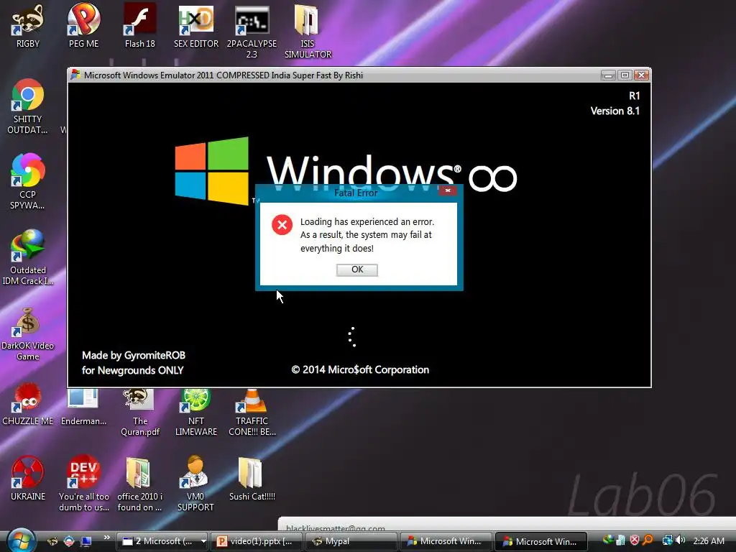736x552 pixels.
Task: Click the highlighted active 'Microsoft Win...' taskbar button
Action: coord(541,541)
